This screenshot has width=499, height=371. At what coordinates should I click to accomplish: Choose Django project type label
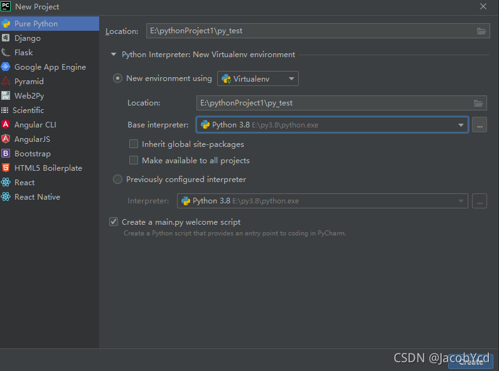(x=28, y=38)
